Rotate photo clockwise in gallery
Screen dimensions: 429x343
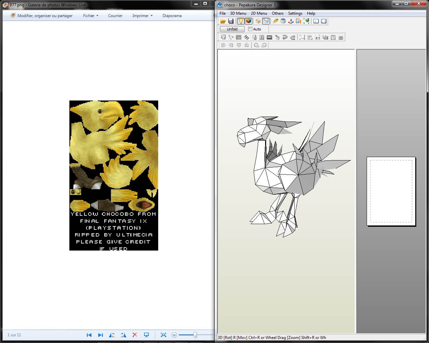click(123, 335)
